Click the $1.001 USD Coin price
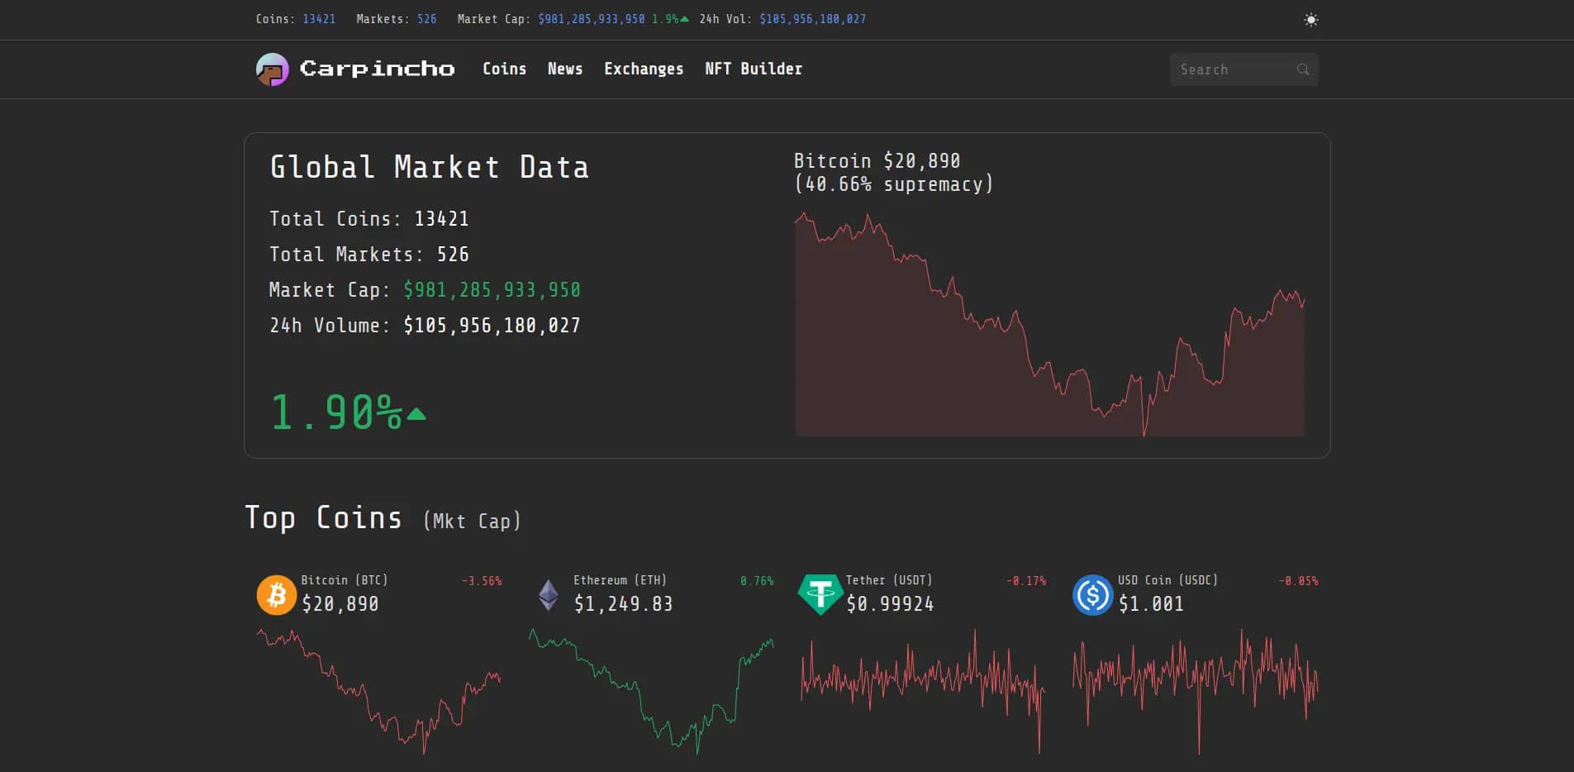 [1151, 604]
